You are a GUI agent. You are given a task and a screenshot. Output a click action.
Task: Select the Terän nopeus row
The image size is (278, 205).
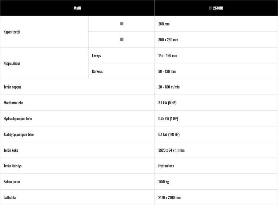(x=13, y=87)
